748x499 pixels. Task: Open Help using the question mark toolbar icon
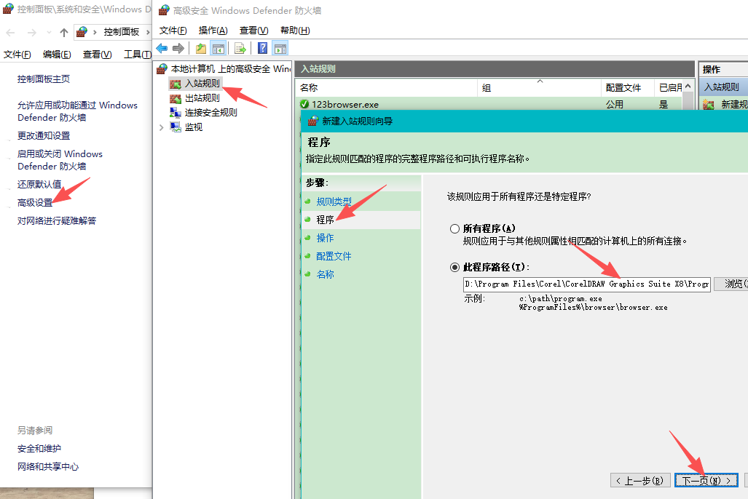click(261, 48)
